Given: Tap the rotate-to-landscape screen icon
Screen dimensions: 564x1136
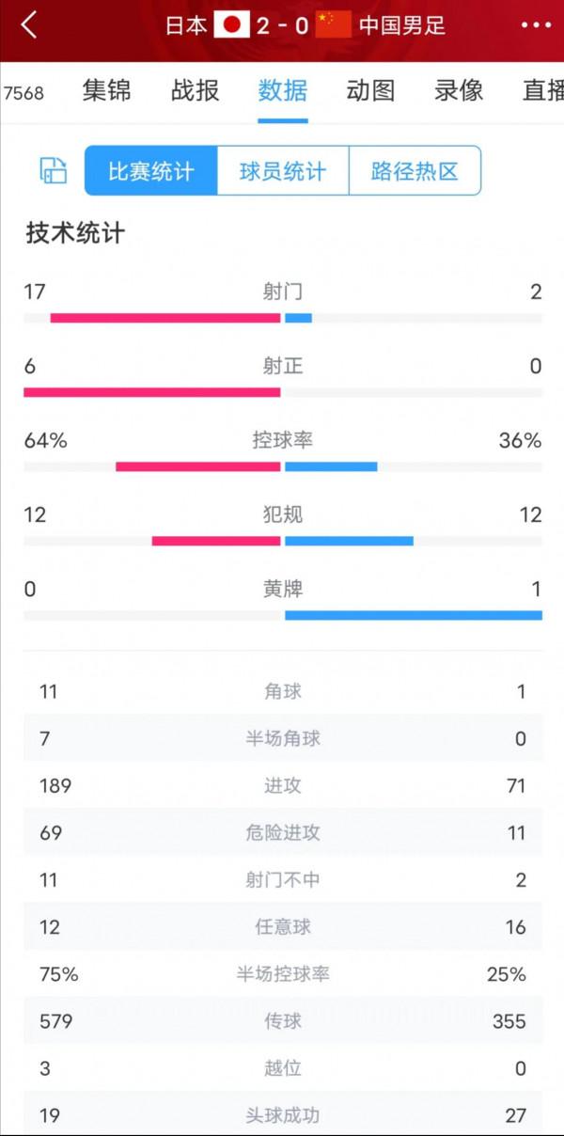Looking at the screenshot, I should tap(54, 169).
